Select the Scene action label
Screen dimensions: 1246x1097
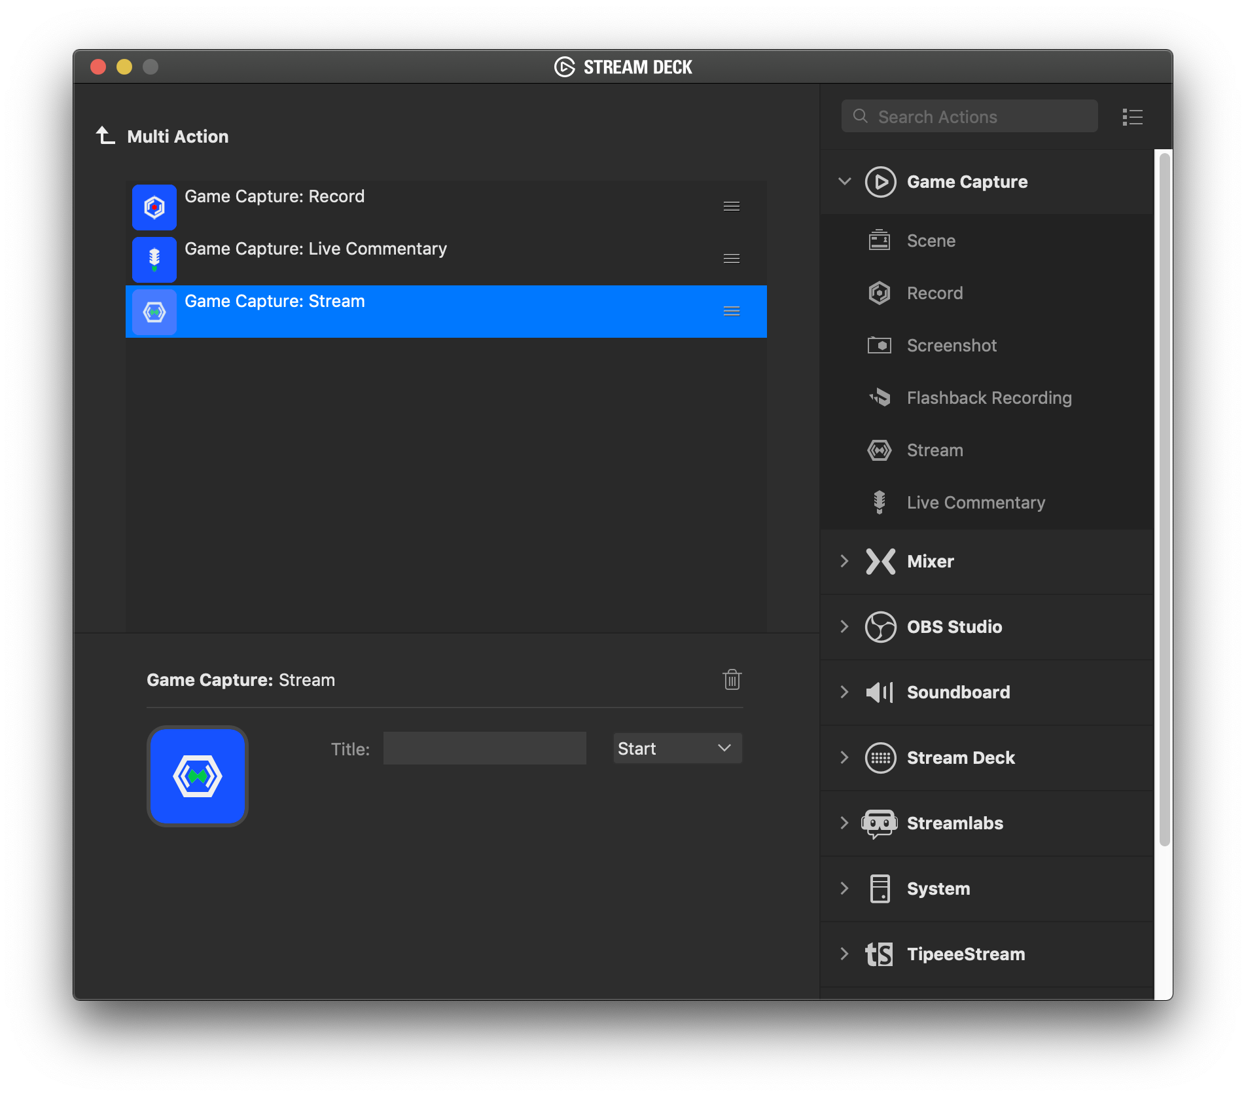(931, 241)
